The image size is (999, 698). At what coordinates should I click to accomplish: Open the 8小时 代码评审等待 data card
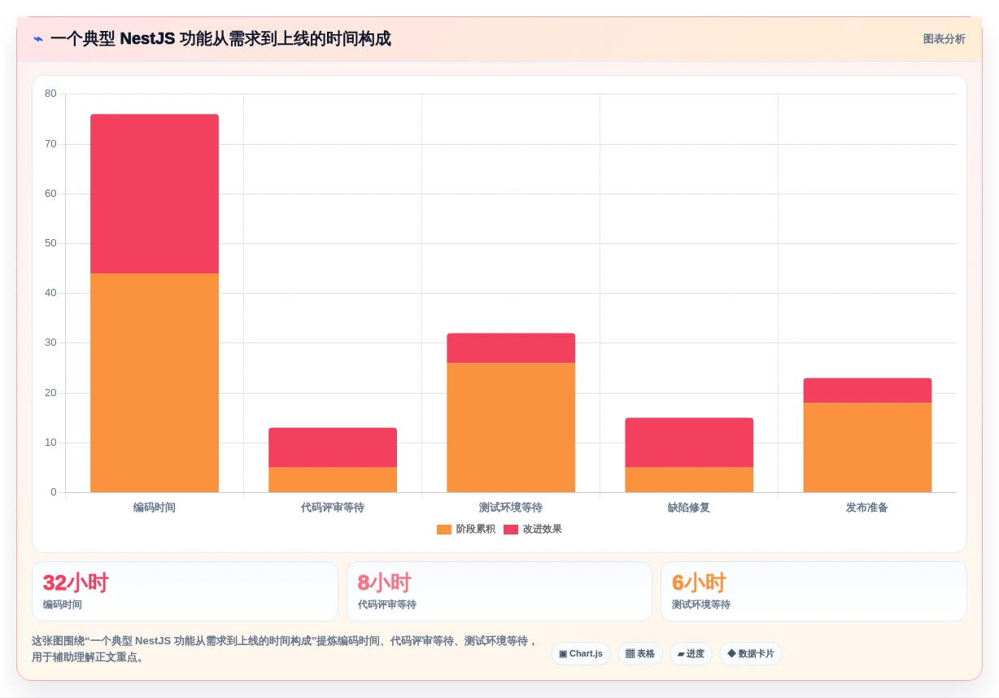499,591
